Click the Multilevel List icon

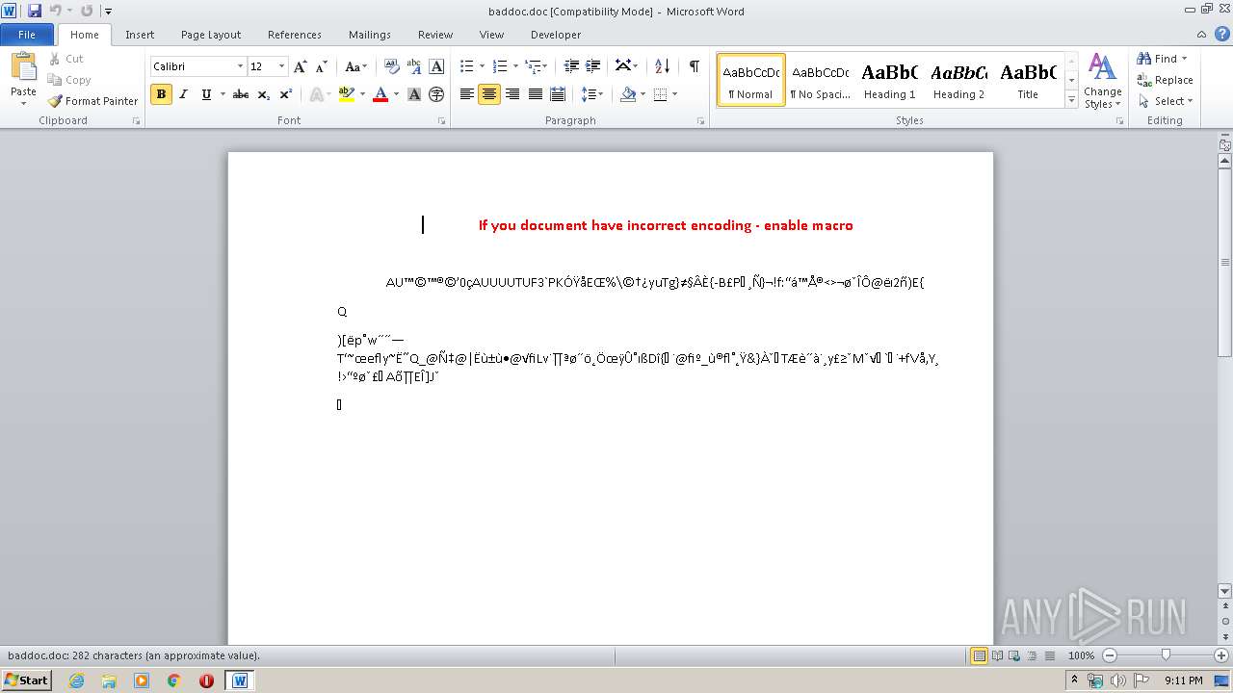tap(533, 66)
